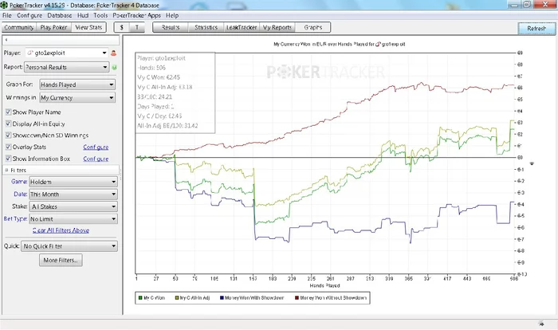Toggle Show Player Name checkbox

[x=8, y=112]
